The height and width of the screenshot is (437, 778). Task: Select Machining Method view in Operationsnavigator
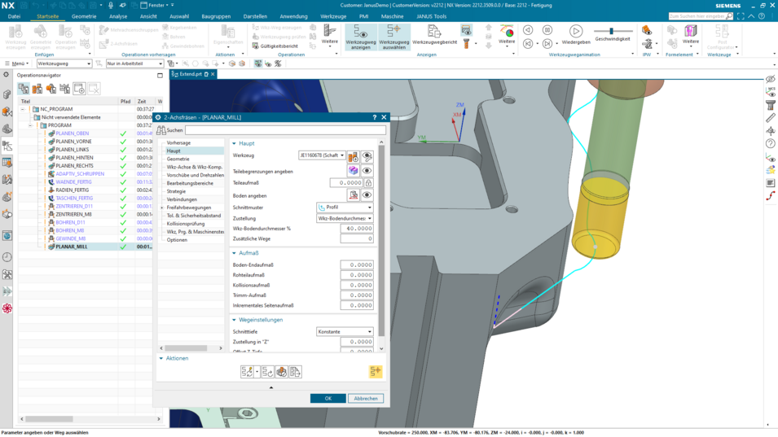point(65,89)
